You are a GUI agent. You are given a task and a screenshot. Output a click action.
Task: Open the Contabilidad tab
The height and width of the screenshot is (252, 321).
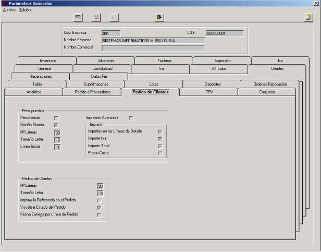point(102,68)
